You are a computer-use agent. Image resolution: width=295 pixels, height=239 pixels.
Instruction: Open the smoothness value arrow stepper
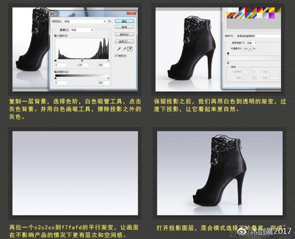tap(250, 49)
